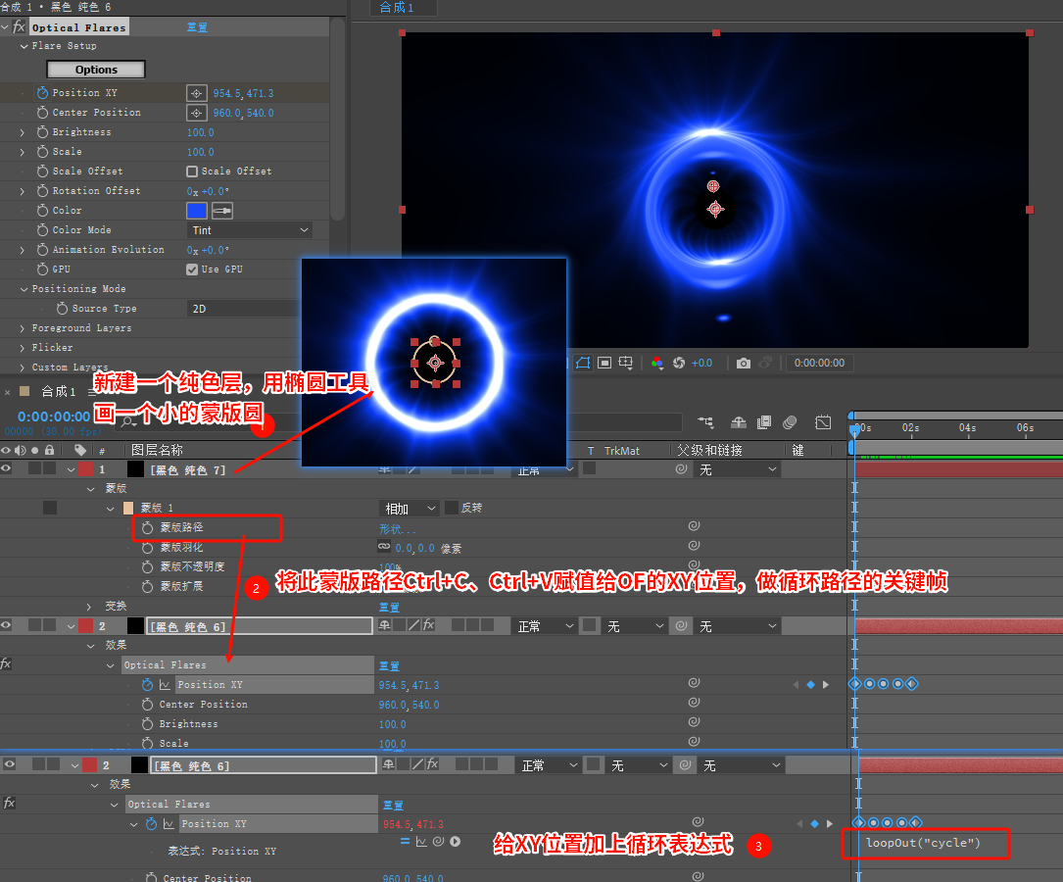Screen dimensions: 1063x882
Task: Click the fx switch on upper 黑色 纯色 6 layer
Action: click(428, 625)
